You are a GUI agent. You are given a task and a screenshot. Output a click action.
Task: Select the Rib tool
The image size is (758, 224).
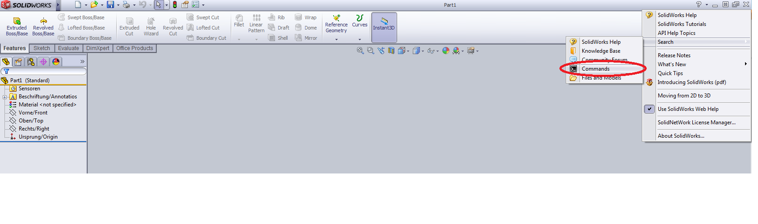(x=276, y=17)
